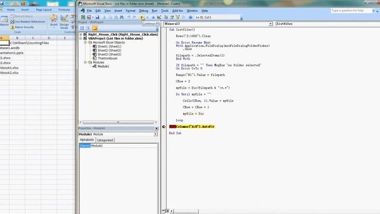This screenshot has height=214, width=380.
Task: Open the Debug menu
Action: click(144, 11)
